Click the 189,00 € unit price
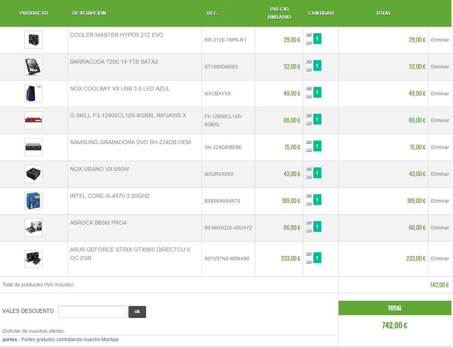This screenshot has height=348, width=453. pyautogui.click(x=291, y=201)
